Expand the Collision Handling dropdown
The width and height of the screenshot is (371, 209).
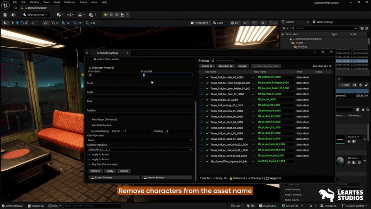pos(139,150)
